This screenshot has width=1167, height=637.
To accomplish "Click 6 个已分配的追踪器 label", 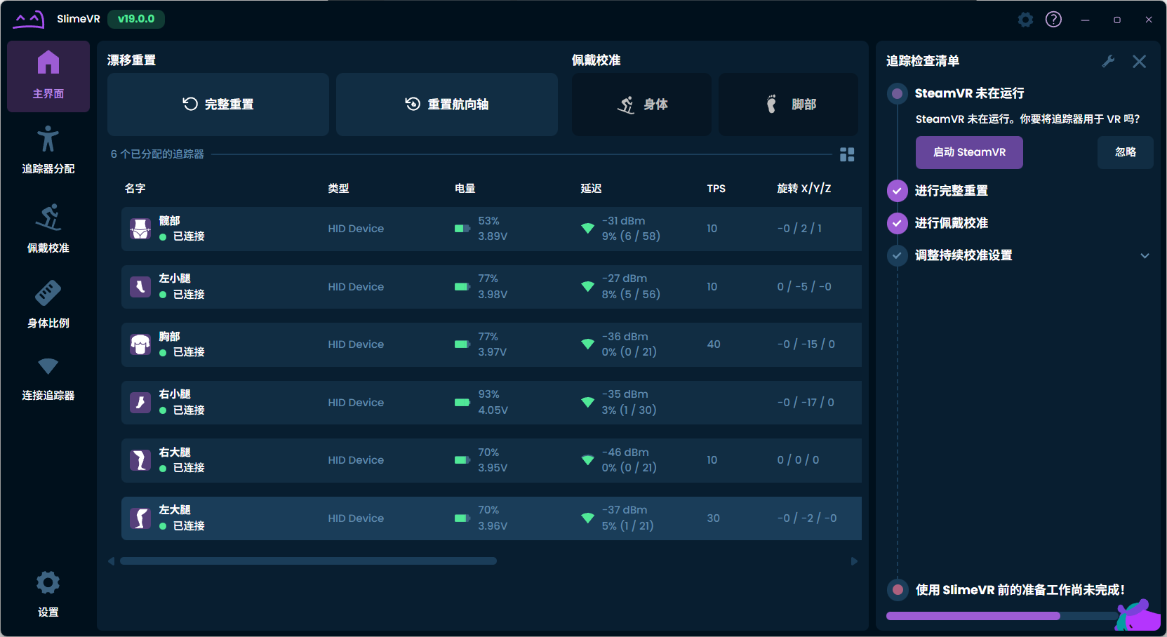I will [157, 154].
